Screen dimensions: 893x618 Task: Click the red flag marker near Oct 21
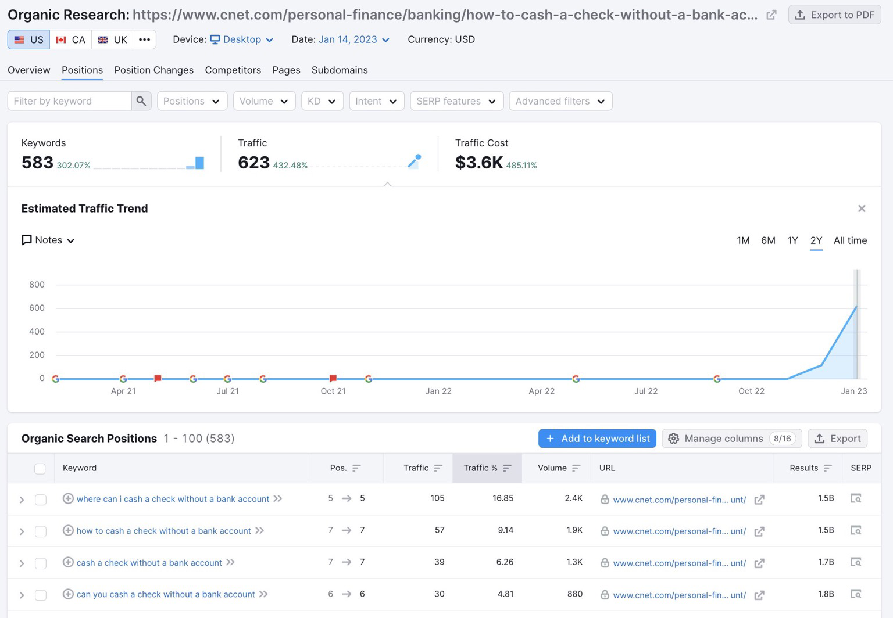[333, 378]
